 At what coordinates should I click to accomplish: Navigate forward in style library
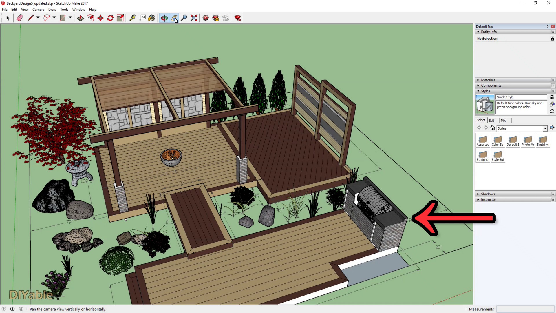click(x=486, y=128)
